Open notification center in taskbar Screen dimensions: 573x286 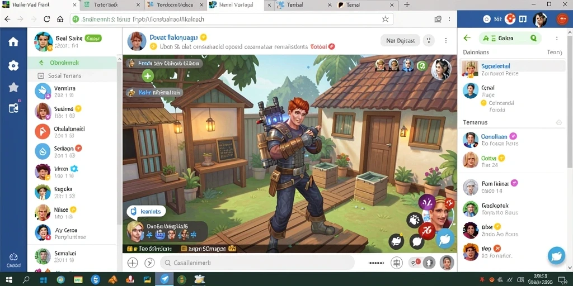coord(563,280)
